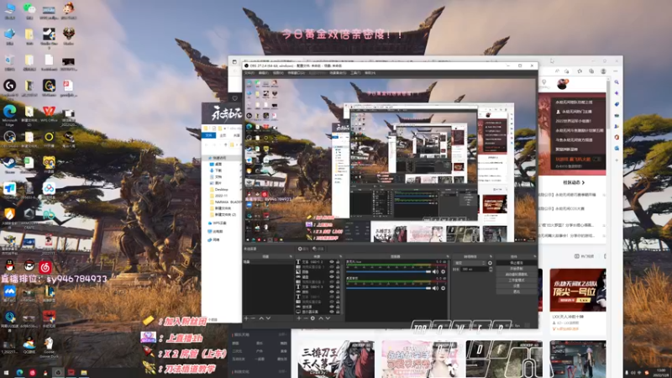Viewport: 672px width, 378px height.
Task: Open the OBS scene transition type dropdown
Action: [470, 263]
